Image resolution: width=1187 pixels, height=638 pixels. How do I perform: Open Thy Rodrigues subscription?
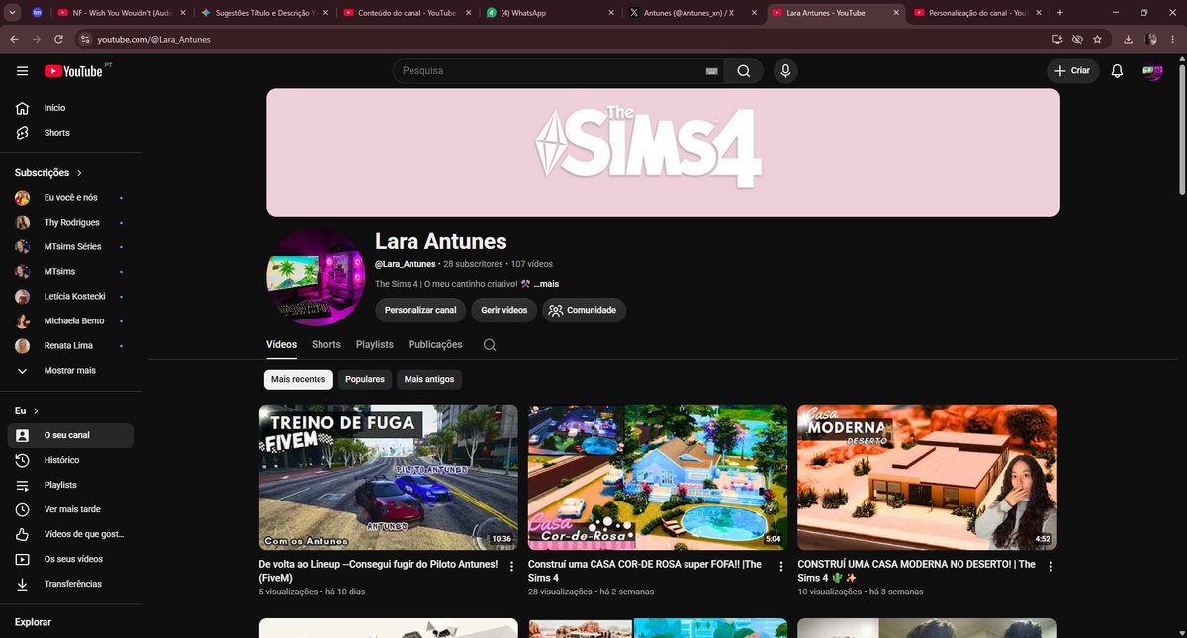tap(68, 223)
